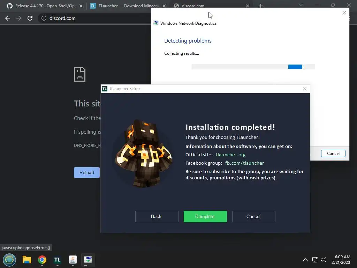357x268 pixels.
Task: Click the Network Diagnostics taskbar icon
Action: click(88, 260)
